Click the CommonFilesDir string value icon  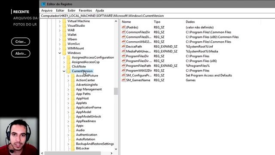coord(123,32)
